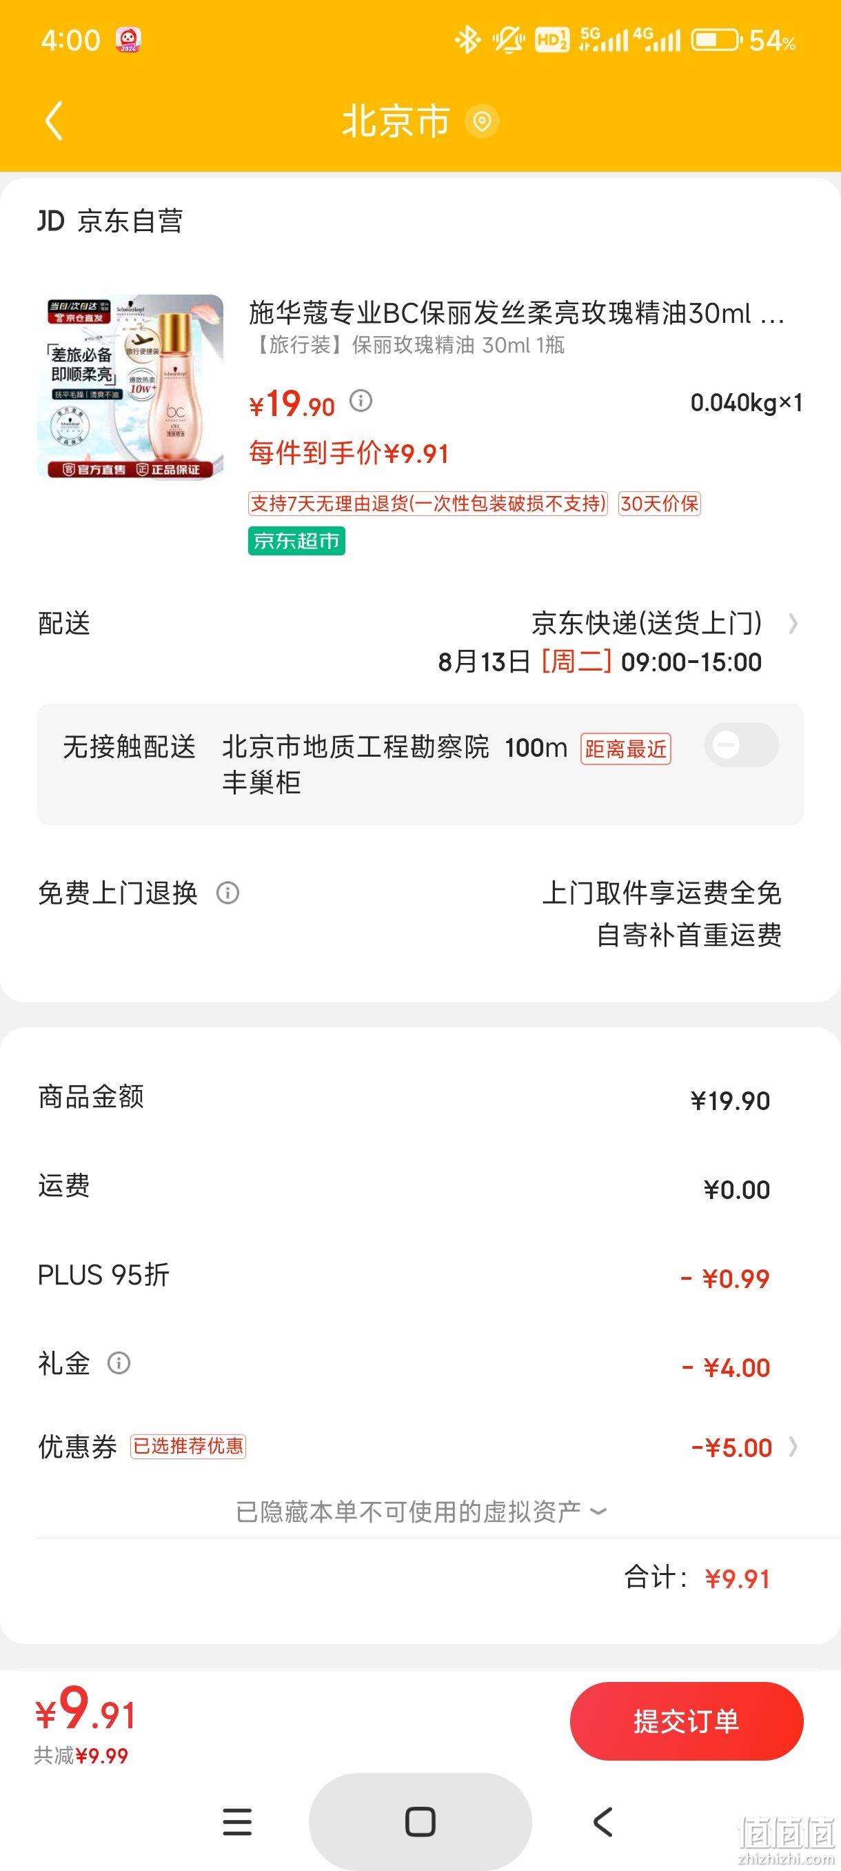Tap the info icon beside 免费上门退换
The width and height of the screenshot is (841, 1871).
(x=228, y=893)
